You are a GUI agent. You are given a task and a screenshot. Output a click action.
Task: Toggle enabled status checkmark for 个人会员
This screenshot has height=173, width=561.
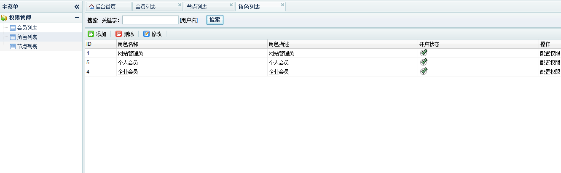click(x=424, y=62)
